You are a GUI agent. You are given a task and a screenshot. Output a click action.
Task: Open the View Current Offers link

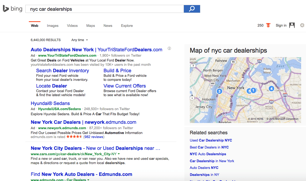click(125, 86)
